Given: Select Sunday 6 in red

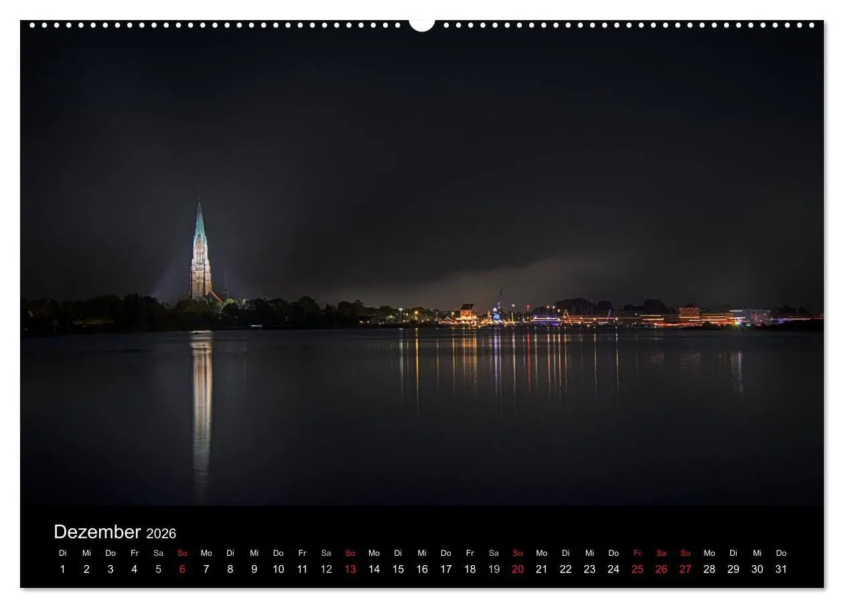Looking at the screenshot, I should click(182, 569).
